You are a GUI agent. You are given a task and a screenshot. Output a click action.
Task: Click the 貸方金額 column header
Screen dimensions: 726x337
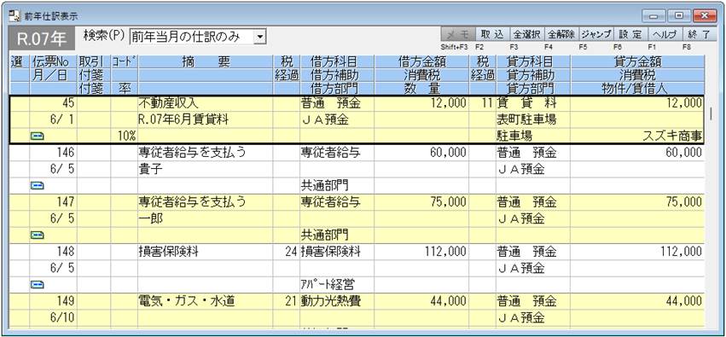tap(637, 61)
